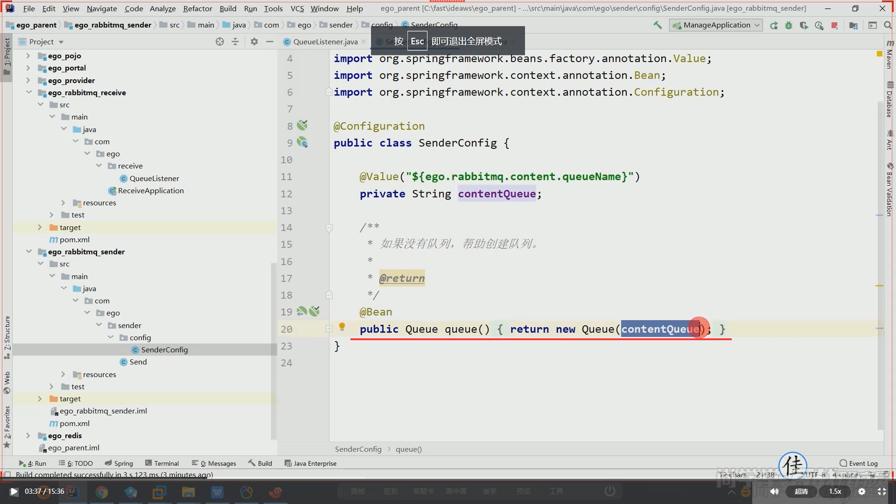Click the gutter bean icon on line 9

[302, 142]
